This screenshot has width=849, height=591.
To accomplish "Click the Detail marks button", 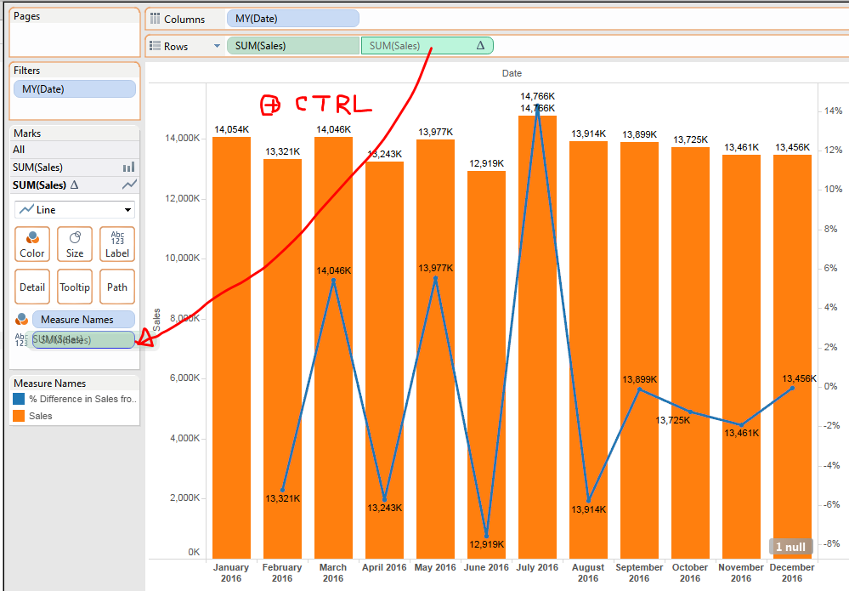I will click(32, 287).
